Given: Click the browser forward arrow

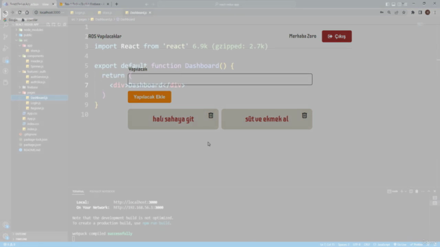Looking at the screenshot, I should [12, 12].
